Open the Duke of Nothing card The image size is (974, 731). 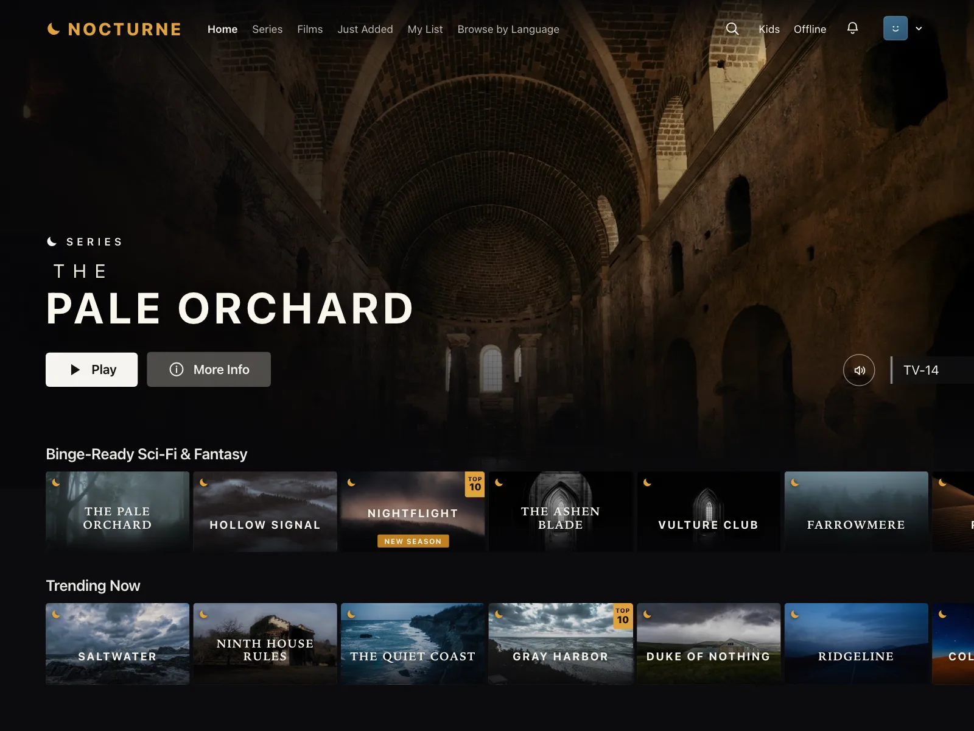point(709,644)
